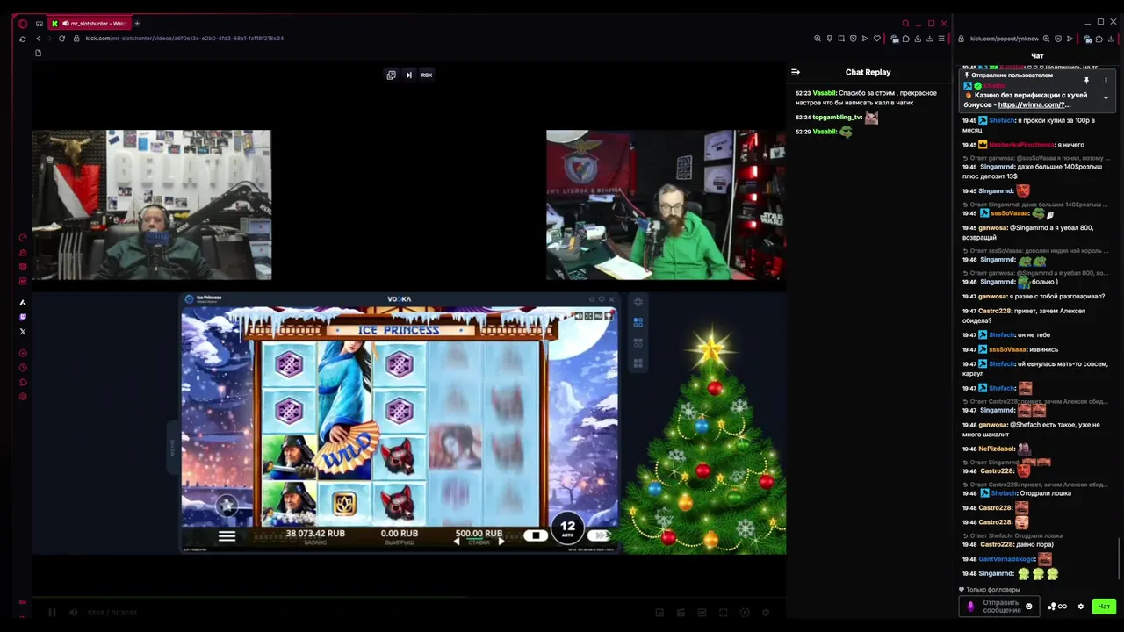
Task: Click the slot turbo forward arrows
Action: (601, 535)
